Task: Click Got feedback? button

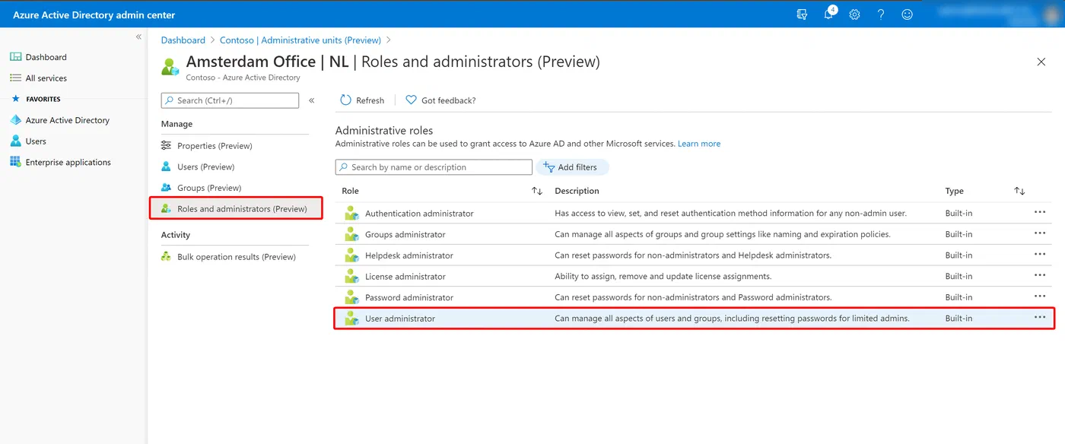Action: (440, 100)
